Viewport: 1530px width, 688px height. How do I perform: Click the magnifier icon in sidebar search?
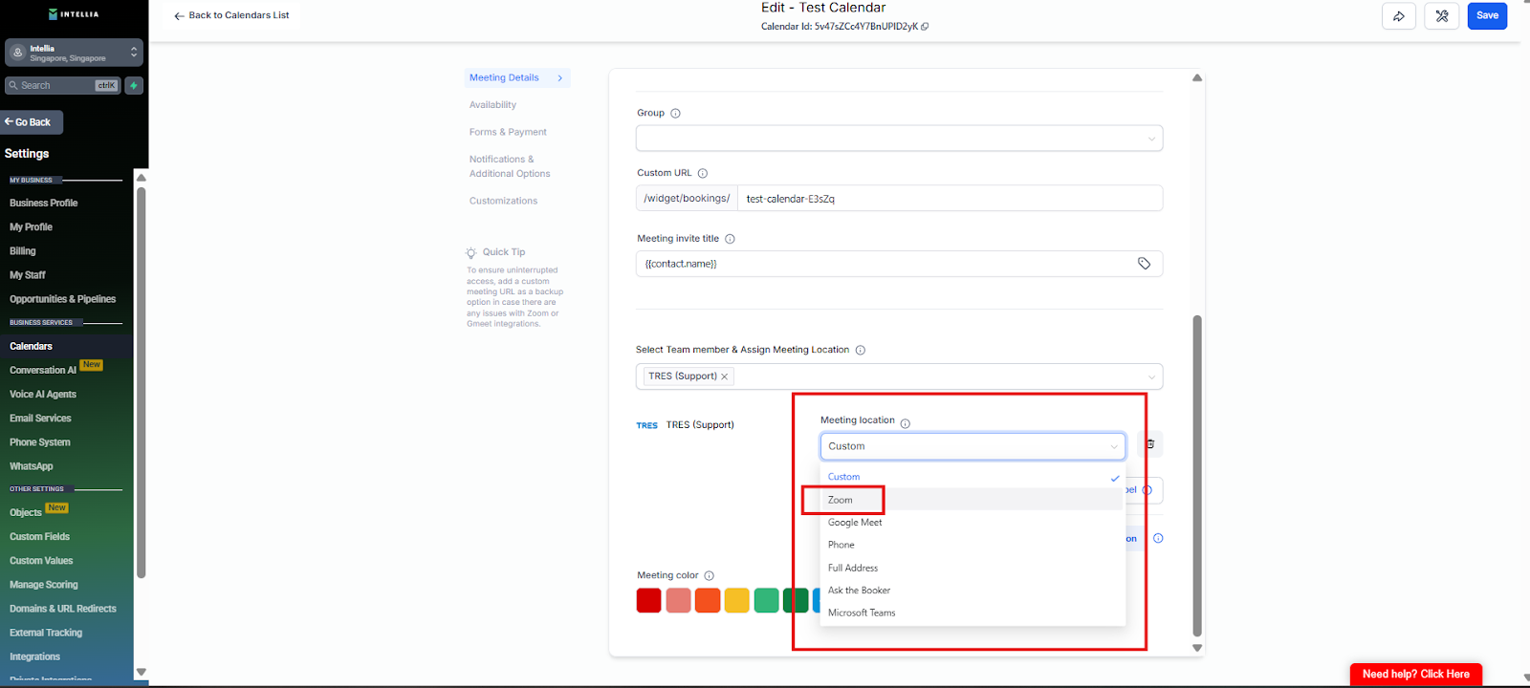tap(13, 85)
